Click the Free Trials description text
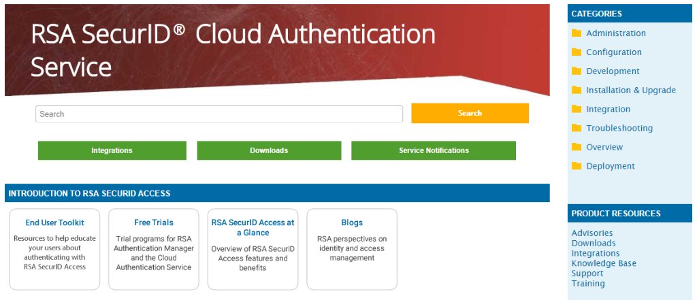The image size is (697, 300). (x=154, y=253)
